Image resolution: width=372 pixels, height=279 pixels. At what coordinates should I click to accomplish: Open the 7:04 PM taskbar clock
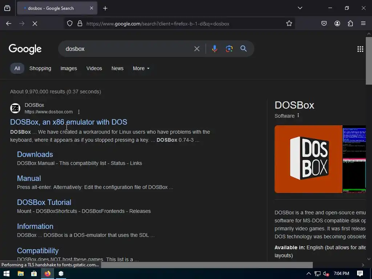(x=341, y=274)
